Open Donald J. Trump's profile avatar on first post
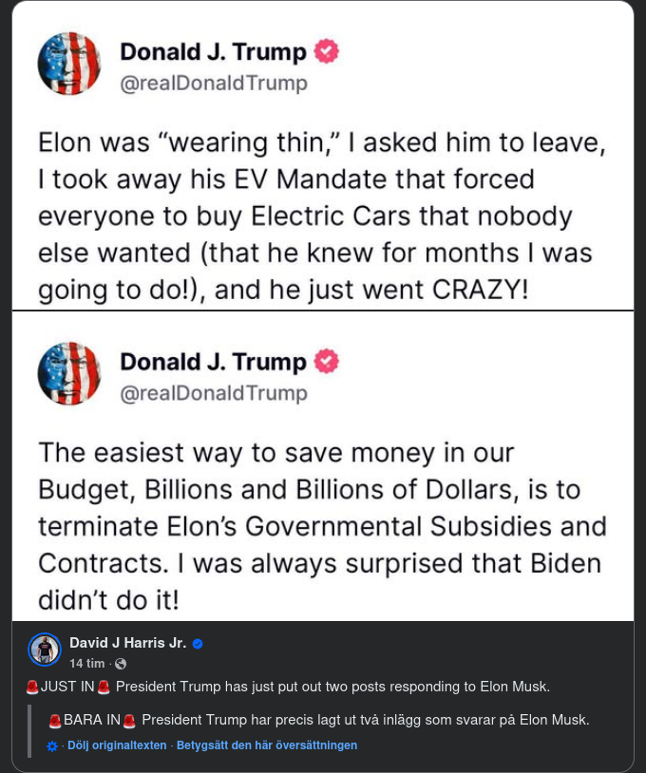 (x=68, y=64)
